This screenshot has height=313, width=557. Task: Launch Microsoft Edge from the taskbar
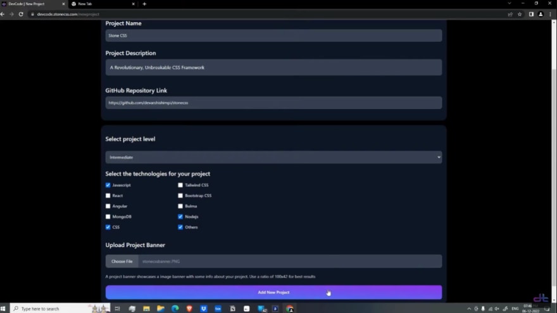(x=175, y=309)
